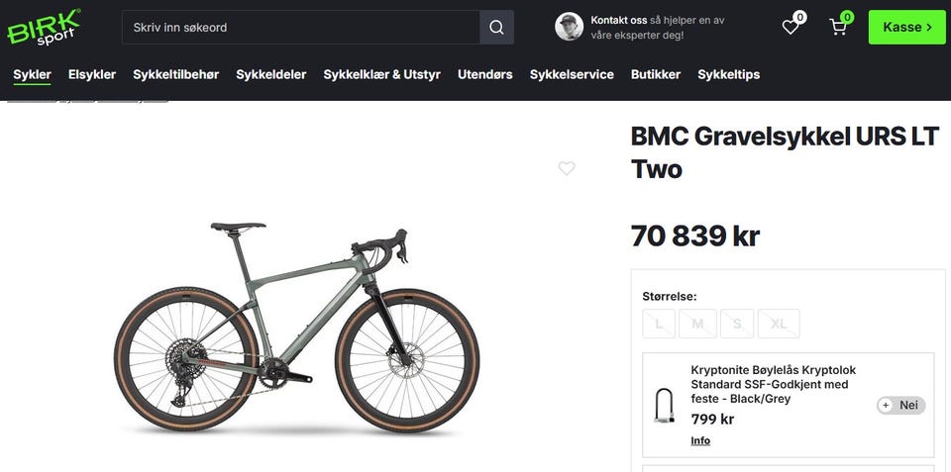Select size M
The height and width of the screenshot is (472, 951).
click(697, 324)
